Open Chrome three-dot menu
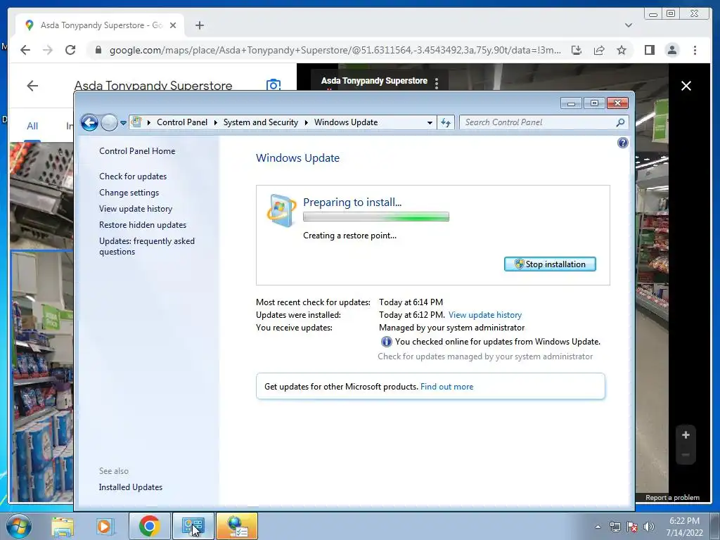 [x=695, y=50]
